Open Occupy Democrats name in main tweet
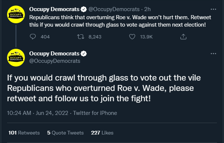The image size is (224, 143). pyautogui.click(x=54, y=54)
